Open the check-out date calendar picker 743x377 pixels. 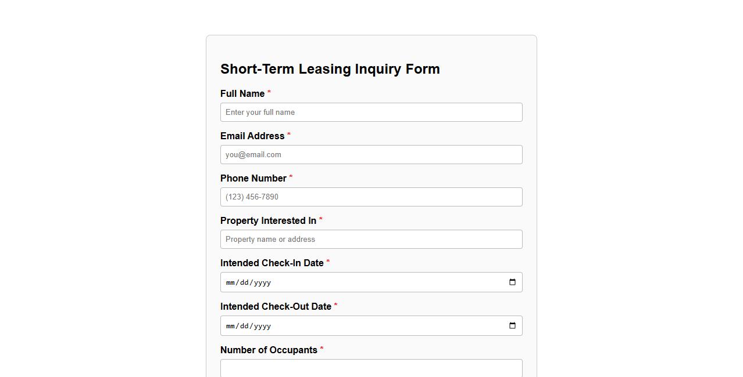pos(512,325)
